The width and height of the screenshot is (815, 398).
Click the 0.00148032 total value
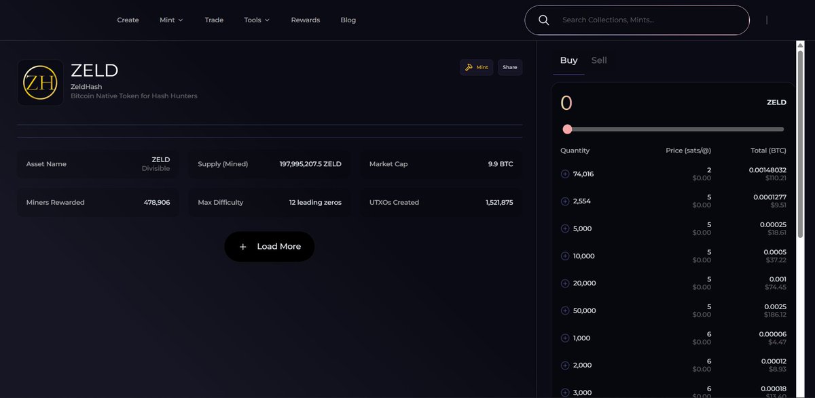(x=768, y=170)
